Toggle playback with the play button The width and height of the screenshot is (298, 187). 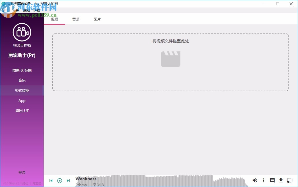(x=60, y=180)
